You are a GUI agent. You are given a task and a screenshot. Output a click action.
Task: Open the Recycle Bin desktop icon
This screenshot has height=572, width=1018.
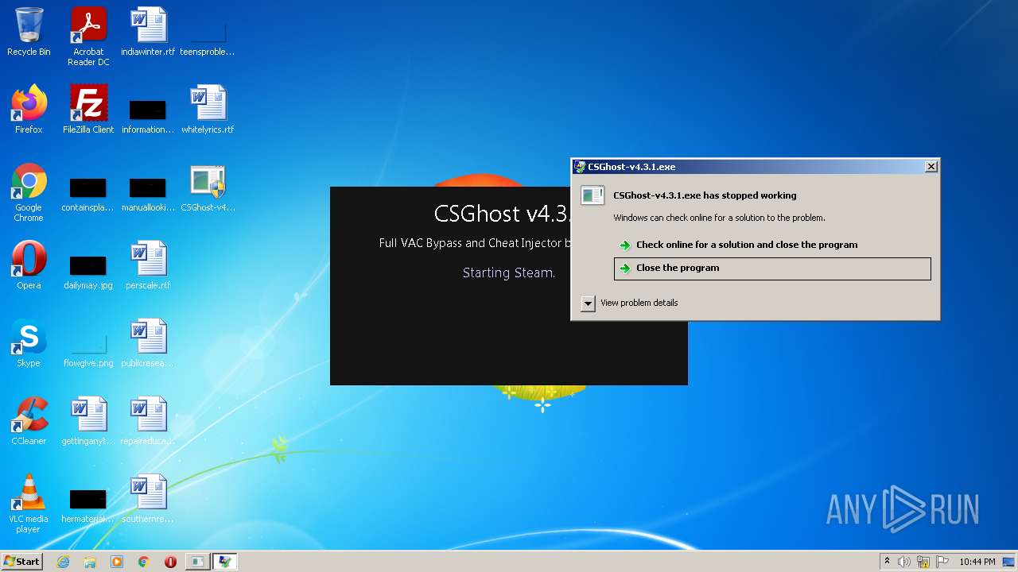click(29, 32)
